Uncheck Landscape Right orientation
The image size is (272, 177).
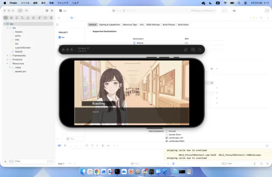167,141
